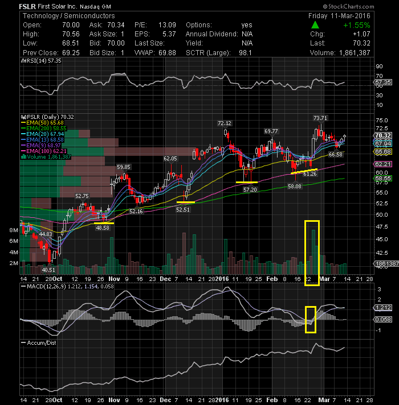Click the small icon before the RSI(14) label
Image resolution: width=399 pixels, height=405 pixels.
point(23,61)
